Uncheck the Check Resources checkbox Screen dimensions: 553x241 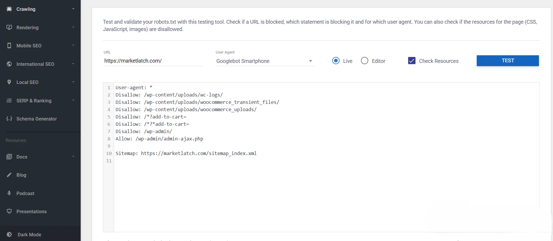point(412,61)
